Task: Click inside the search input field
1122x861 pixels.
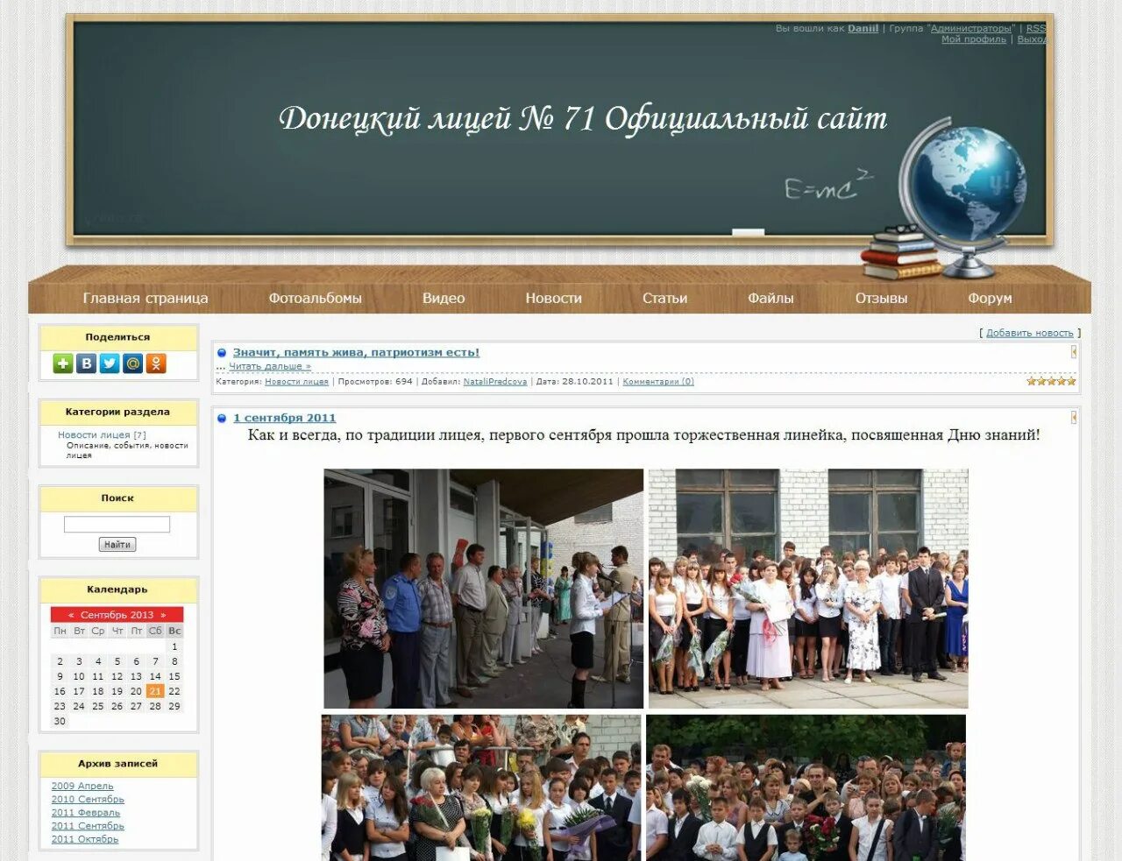Action: coord(115,524)
